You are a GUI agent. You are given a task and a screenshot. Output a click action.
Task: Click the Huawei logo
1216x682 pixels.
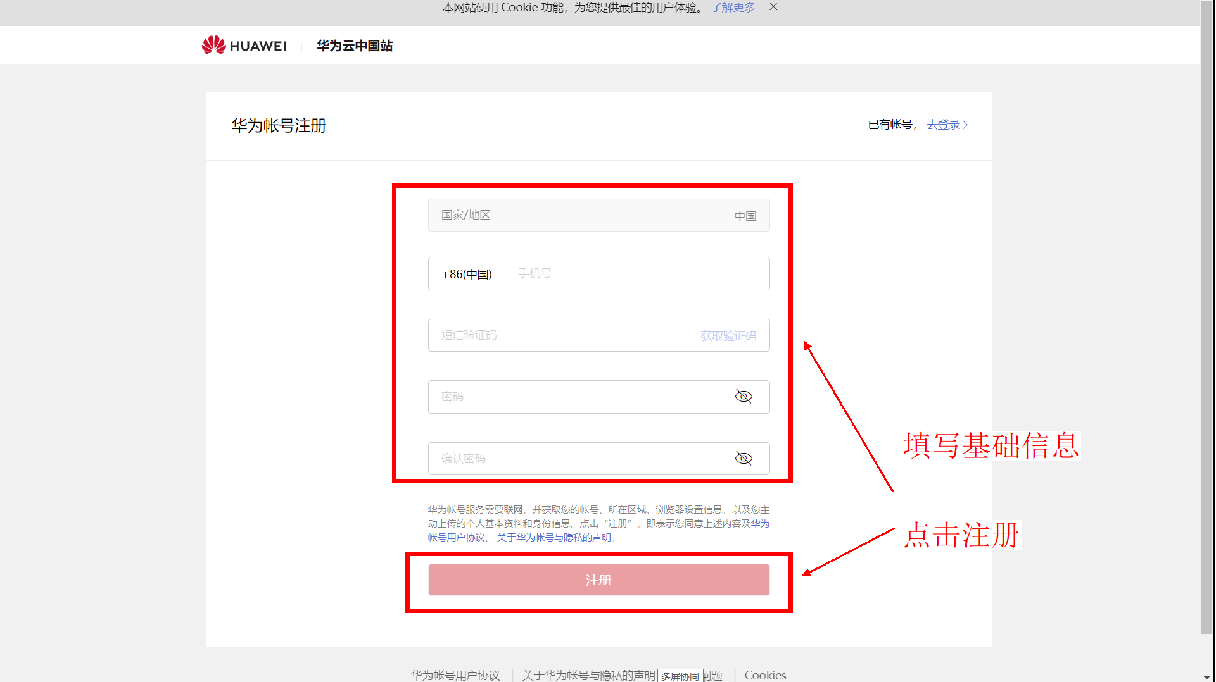[244, 46]
